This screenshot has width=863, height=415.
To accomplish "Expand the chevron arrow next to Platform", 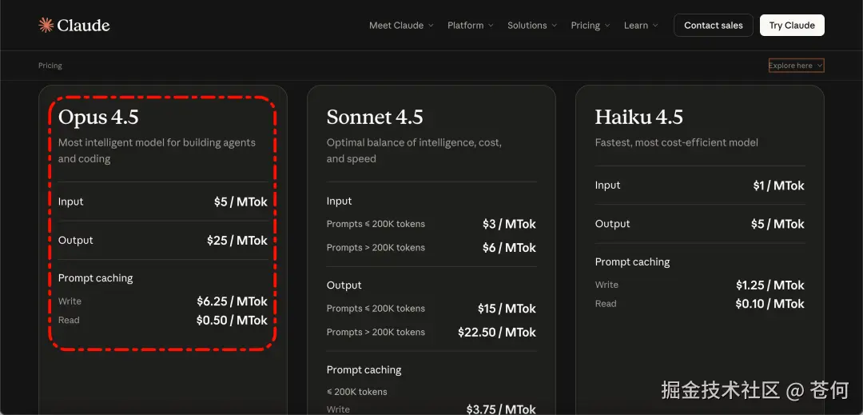I will point(491,26).
